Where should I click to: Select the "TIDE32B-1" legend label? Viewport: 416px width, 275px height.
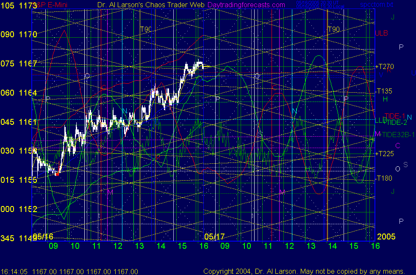pos(399,135)
